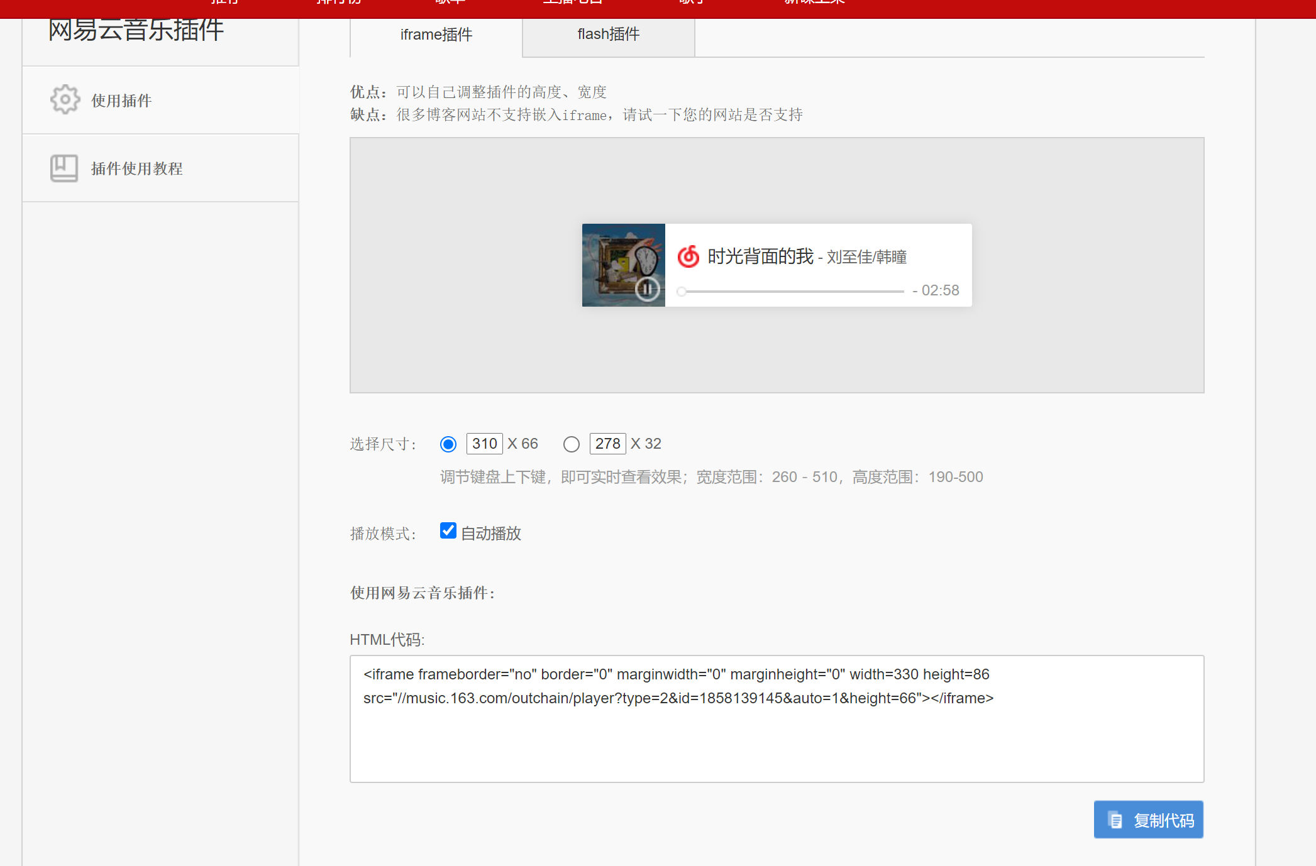Switch to the iframe插件 tab
Image resolution: width=1316 pixels, height=866 pixels.
(x=436, y=35)
